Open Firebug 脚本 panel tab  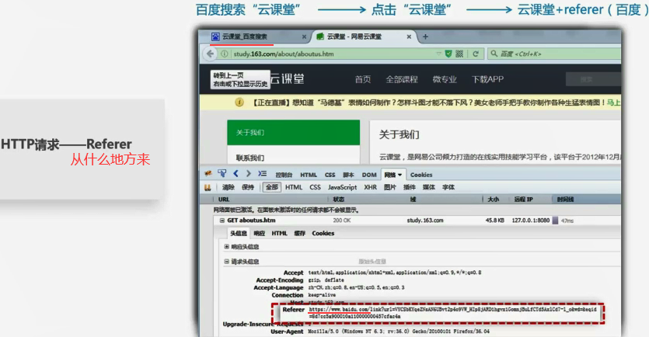tap(348, 175)
